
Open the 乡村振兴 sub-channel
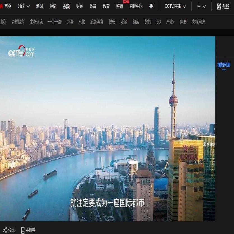tap(18, 22)
